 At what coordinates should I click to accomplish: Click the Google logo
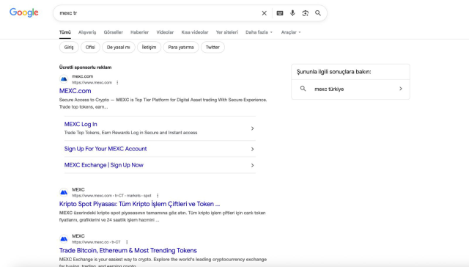pos(24,12)
